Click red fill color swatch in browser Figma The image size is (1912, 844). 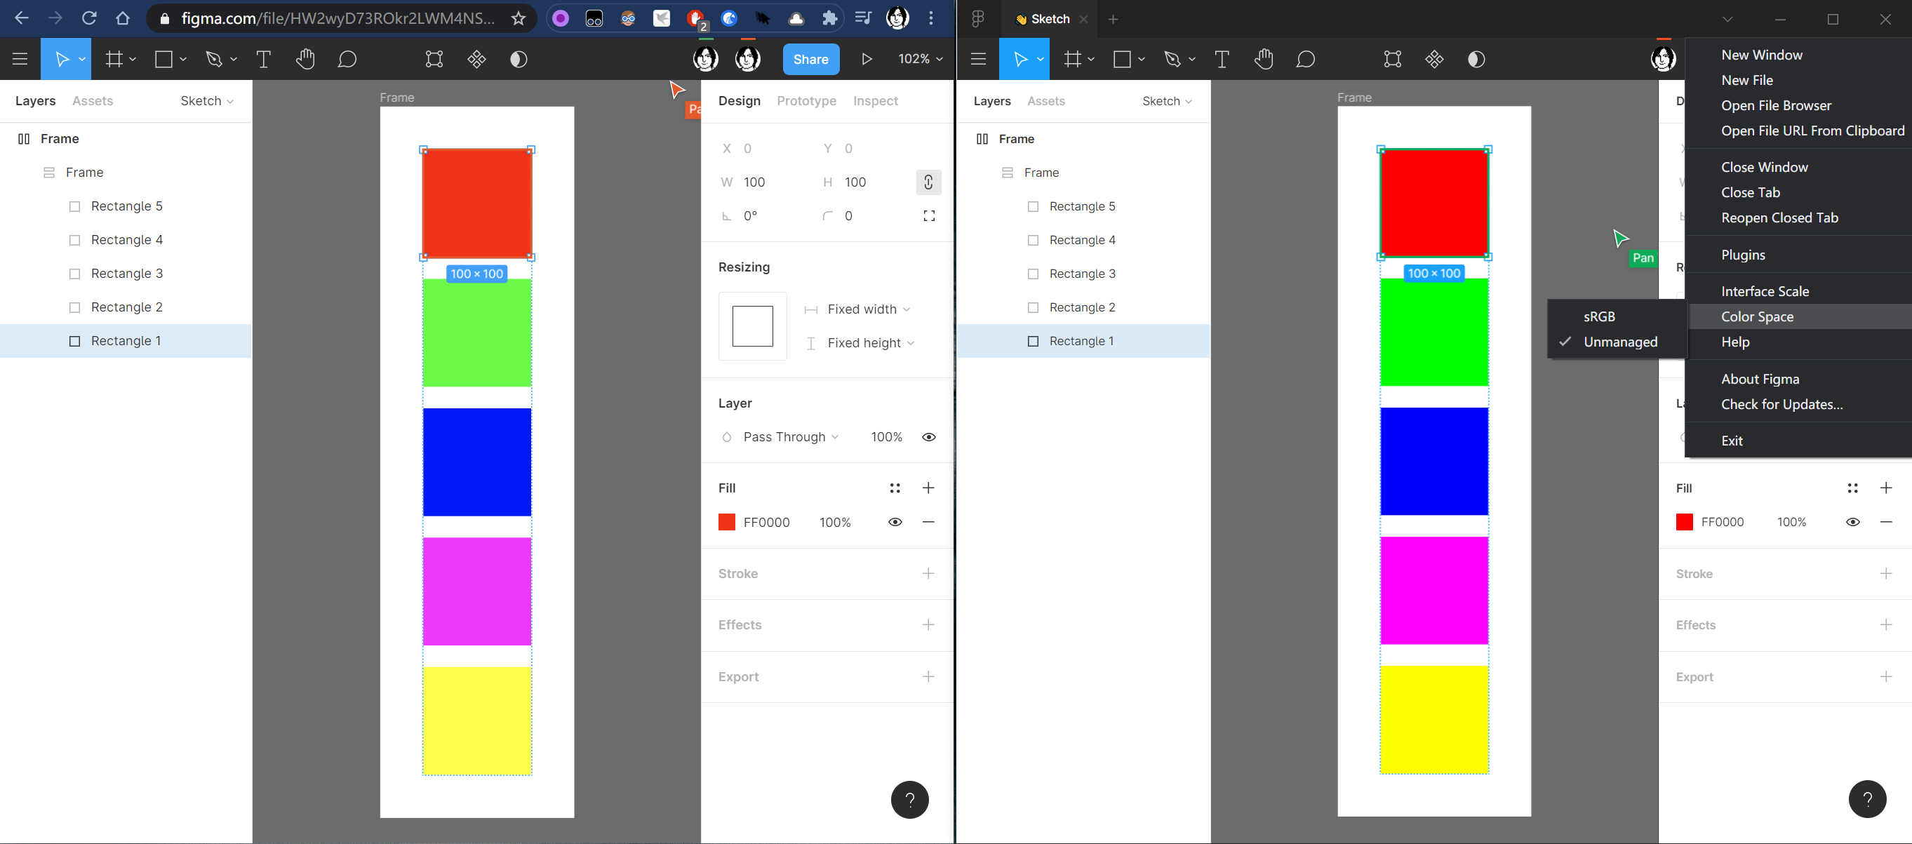tap(727, 522)
